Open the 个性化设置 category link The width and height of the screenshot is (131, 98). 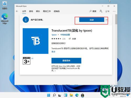tap(65, 35)
